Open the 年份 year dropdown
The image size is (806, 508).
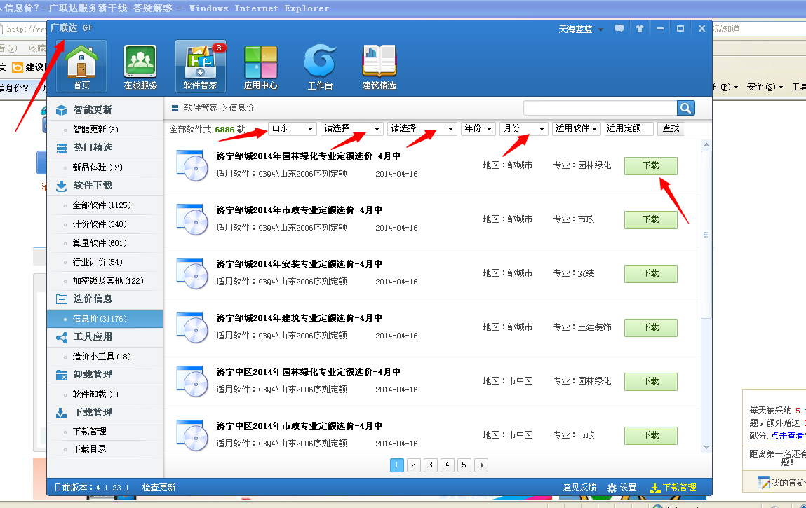[478, 128]
